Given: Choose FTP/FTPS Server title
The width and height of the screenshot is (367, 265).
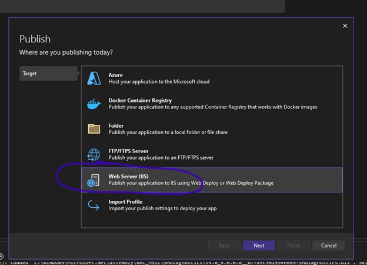Looking at the screenshot, I should coord(128,151).
